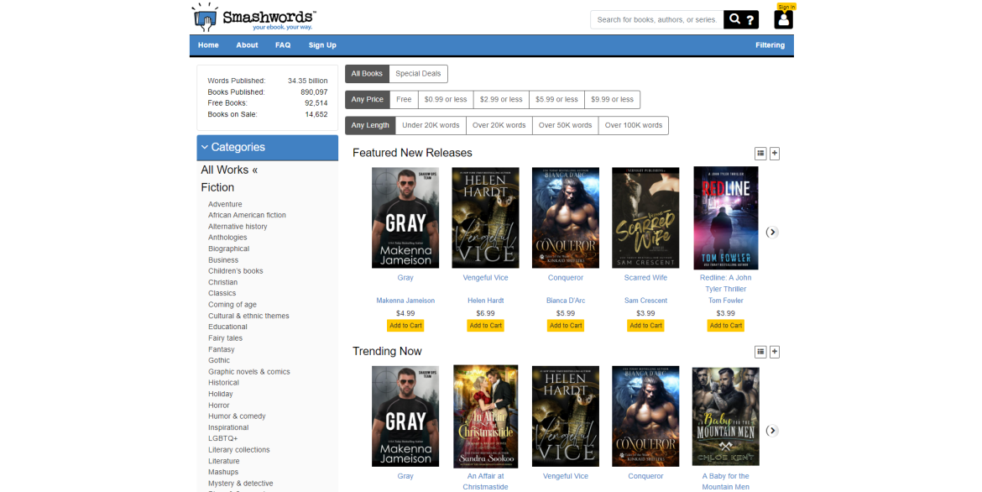Open Graphic novels & comics category
The height and width of the screenshot is (492, 982).
(248, 372)
